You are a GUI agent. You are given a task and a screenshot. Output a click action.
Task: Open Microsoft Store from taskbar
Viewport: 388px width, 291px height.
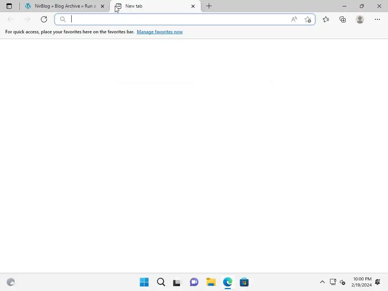coord(244,282)
